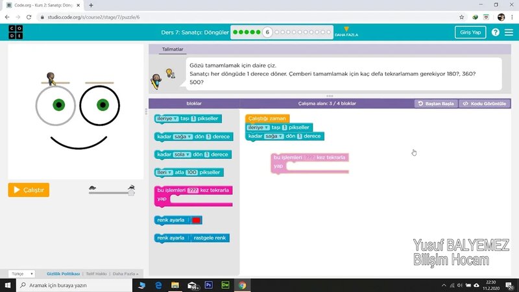Open Photoshop from the taskbar
Image resolution: width=519 pixels, height=292 pixels.
208,285
